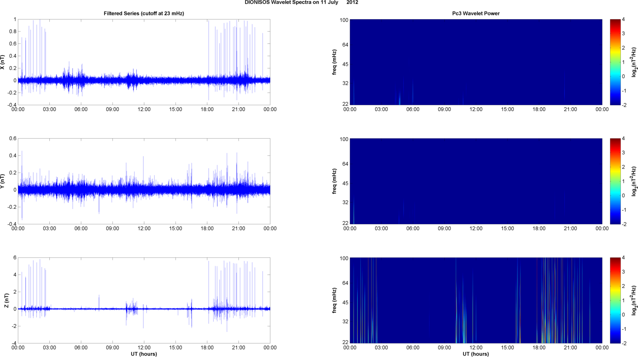Image resolution: width=638 pixels, height=357 pixels.
Task: Click the top wavelet power spectrogram for X
Action: (x=476, y=62)
